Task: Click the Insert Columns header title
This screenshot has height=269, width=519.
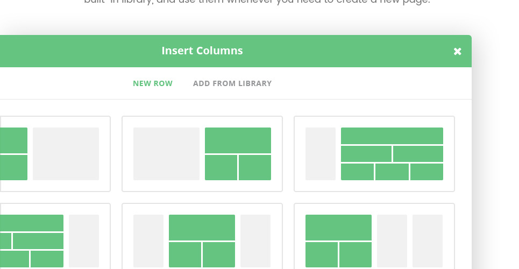Action: click(202, 51)
